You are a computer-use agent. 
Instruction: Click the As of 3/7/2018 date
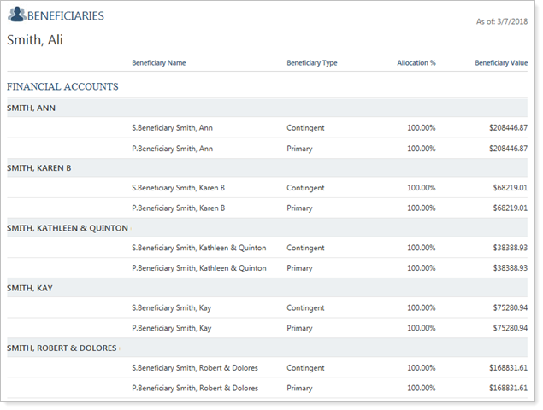click(501, 22)
